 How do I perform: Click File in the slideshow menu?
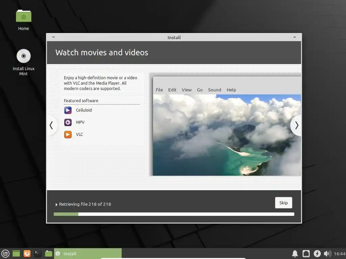[x=159, y=90]
